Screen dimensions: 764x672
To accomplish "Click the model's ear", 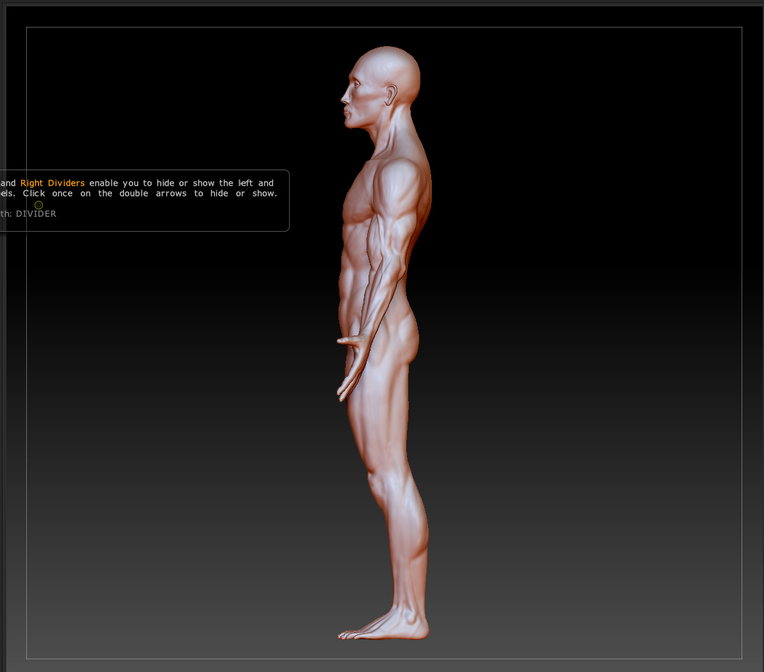I will pyautogui.click(x=391, y=96).
